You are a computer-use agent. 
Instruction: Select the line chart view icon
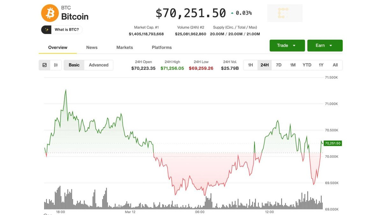pyautogui.click(x=45, y=65)
